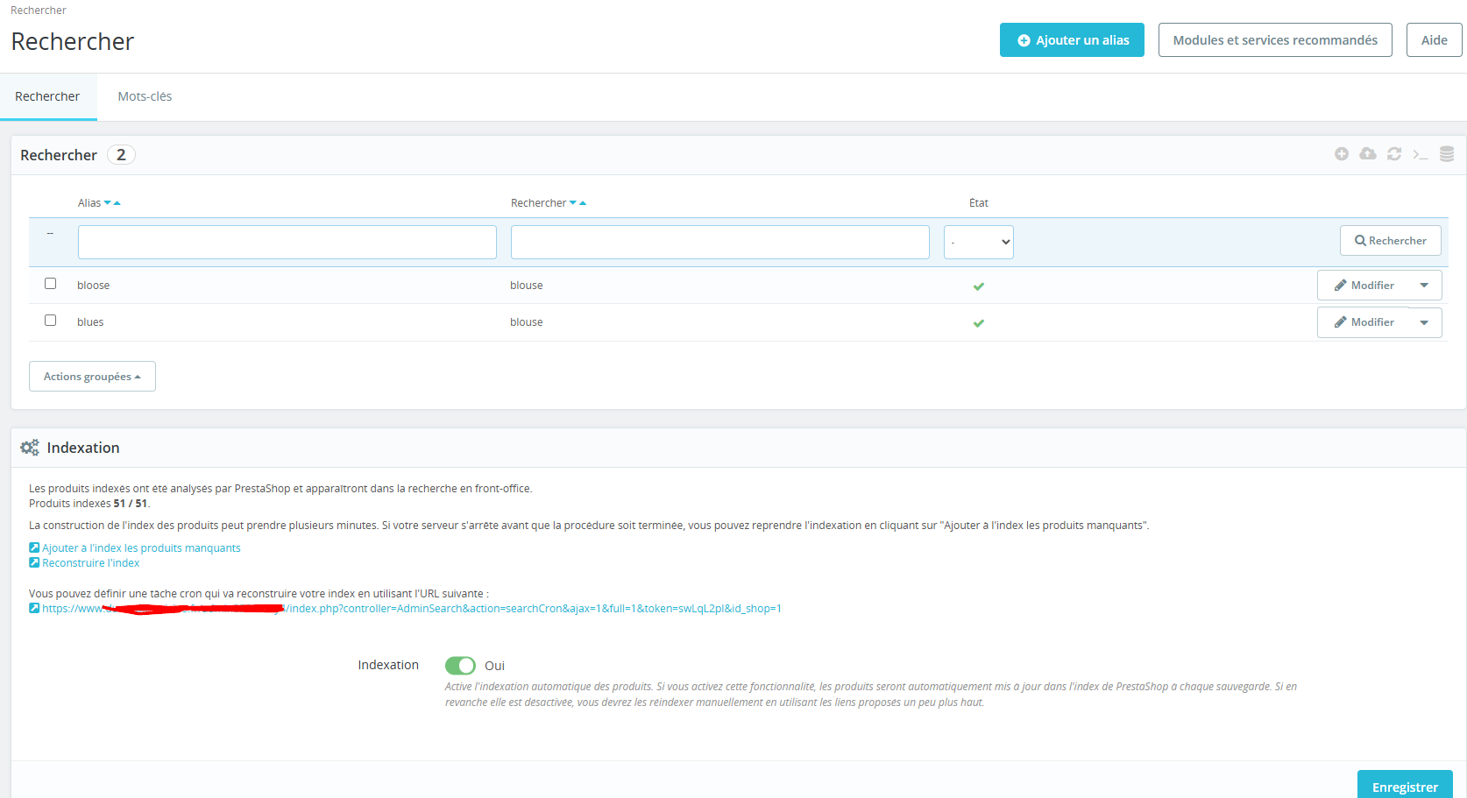The image size is (1467, 798).
Task: Sort Rechercher column with its down caret
Action: pos(573,203)
